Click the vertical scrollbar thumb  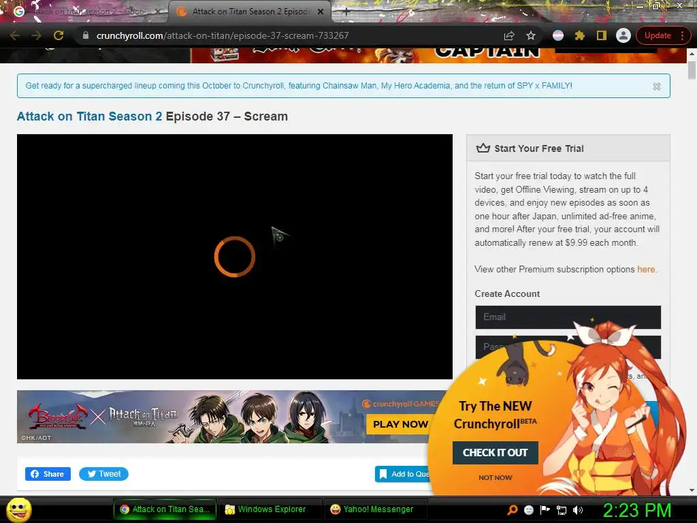point(692,70)
